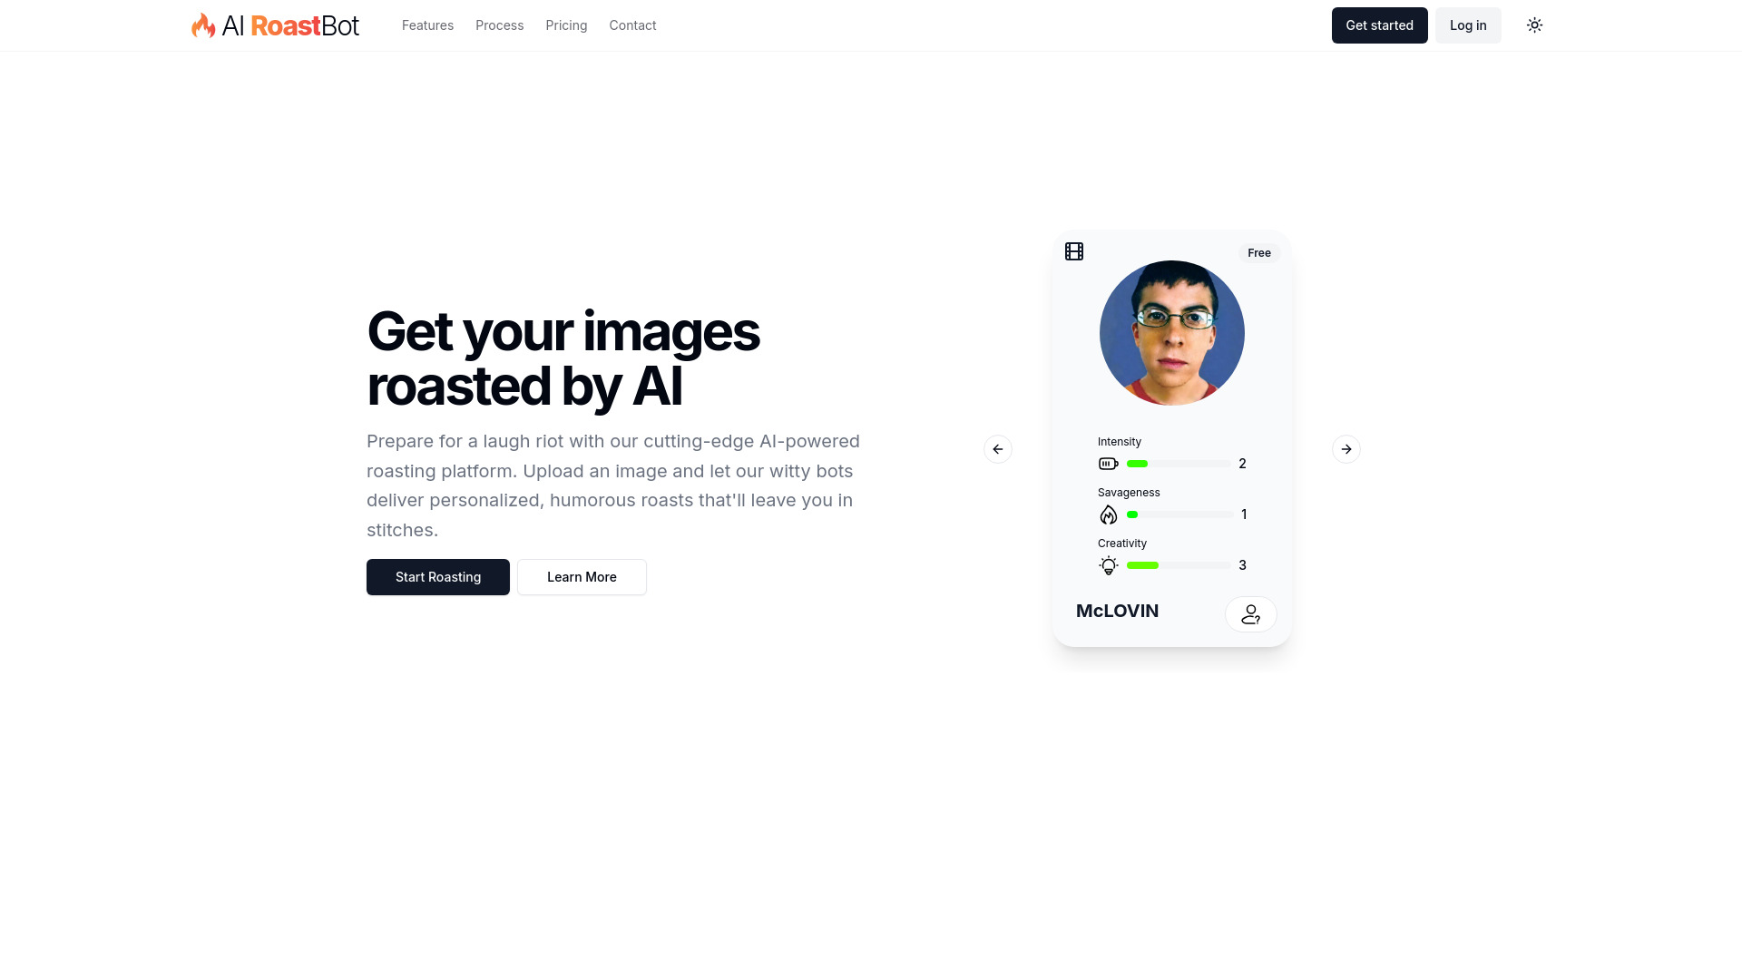
Task: Toggle the dark/light mode sun icon
Action: [1535, 25]
